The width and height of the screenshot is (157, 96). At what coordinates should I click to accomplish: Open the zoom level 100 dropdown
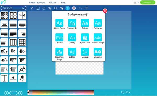(126, 92)
